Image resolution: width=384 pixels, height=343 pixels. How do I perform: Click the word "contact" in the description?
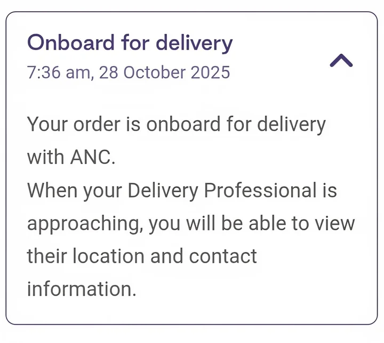[x=223, y=256]
